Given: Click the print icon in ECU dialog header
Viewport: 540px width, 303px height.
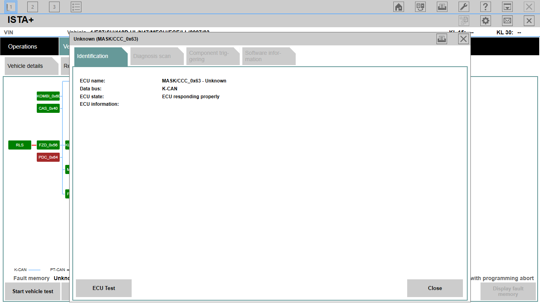Looking at the screenshot, I should [x=442, y=39].
